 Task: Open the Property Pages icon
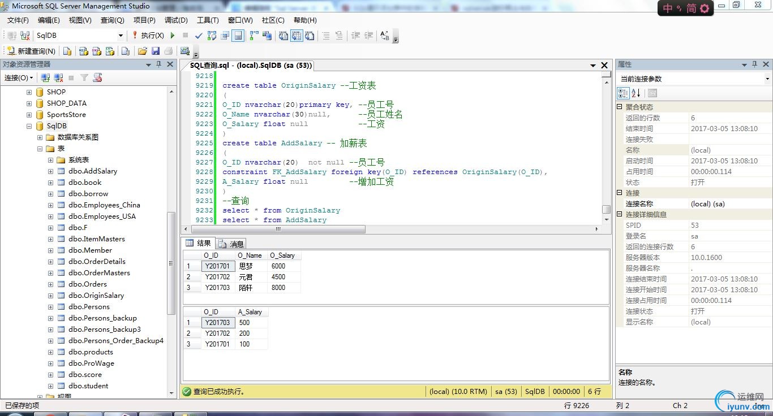pos(652,93)
